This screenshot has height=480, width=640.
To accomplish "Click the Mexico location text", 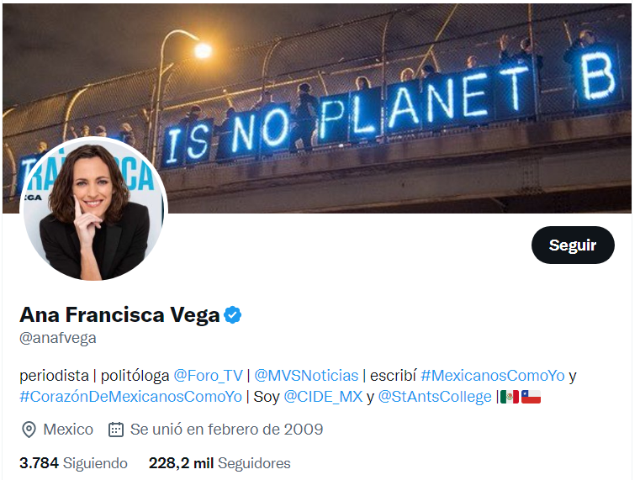I will pos(68,430).
